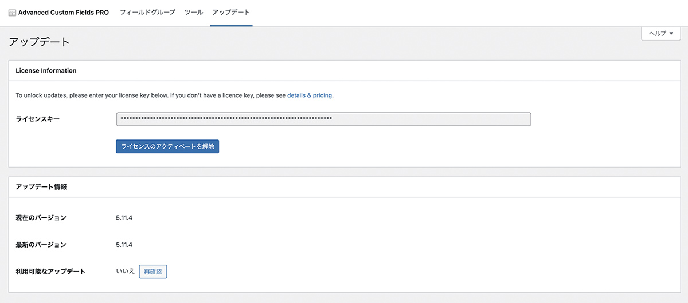Image resolution: width=688 pixels, height=303 pixels.
Task: Expand the ヘルプ dropdown
Action: click(661, 33)
